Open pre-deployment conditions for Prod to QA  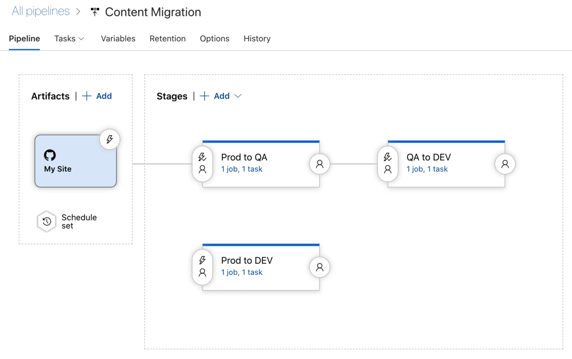click(x=202, y=164)
